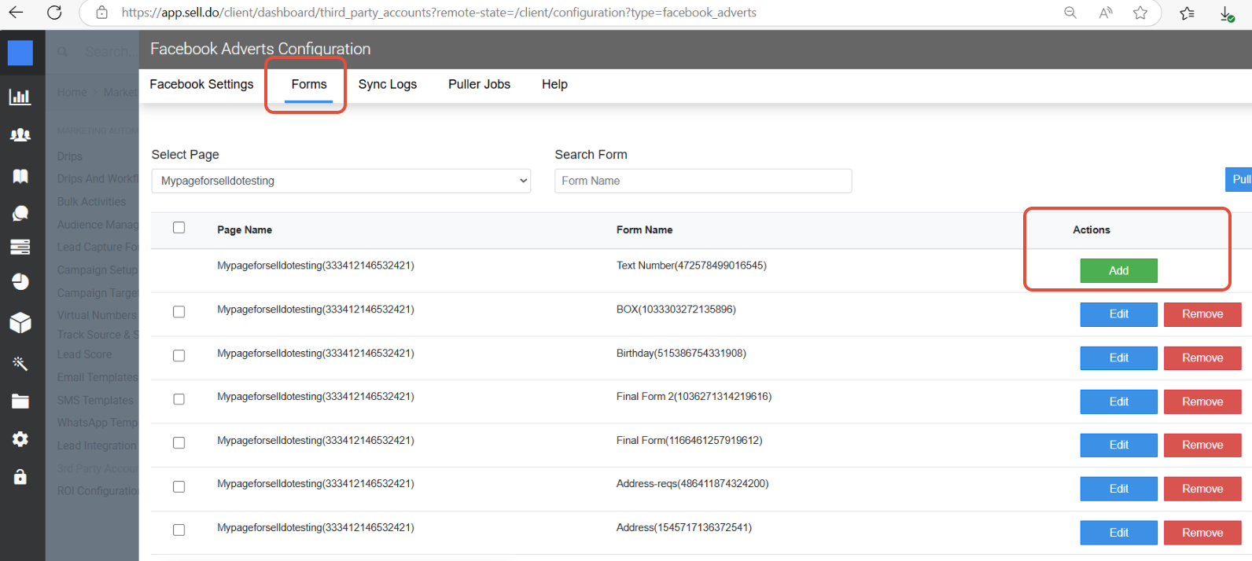Image resolution: width=1252 pixels, height=561 pixels.
Task: Click the 3D cube sidebar icon
Action: [x=20, y=322]
